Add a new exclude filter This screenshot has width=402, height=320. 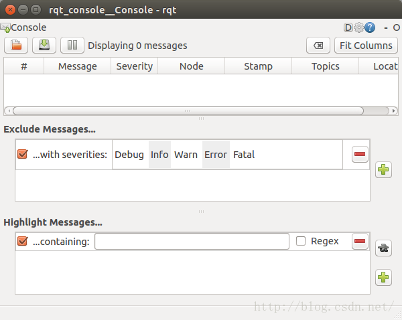tap(383, 170)
